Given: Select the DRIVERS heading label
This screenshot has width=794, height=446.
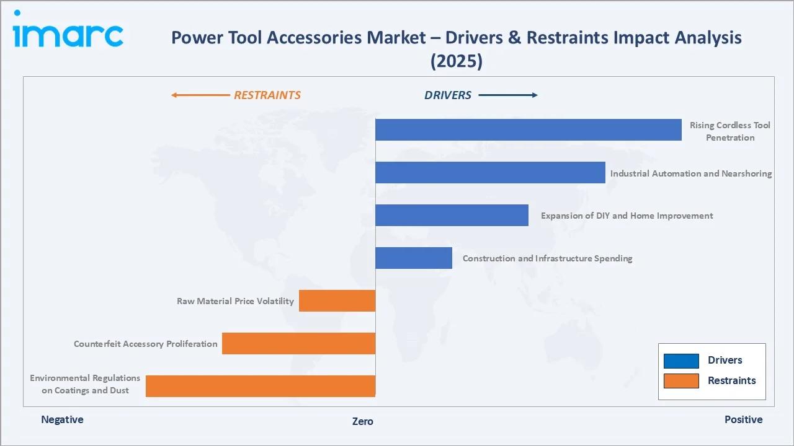Looking at the screenshot, I should click(x=448, y=95).
